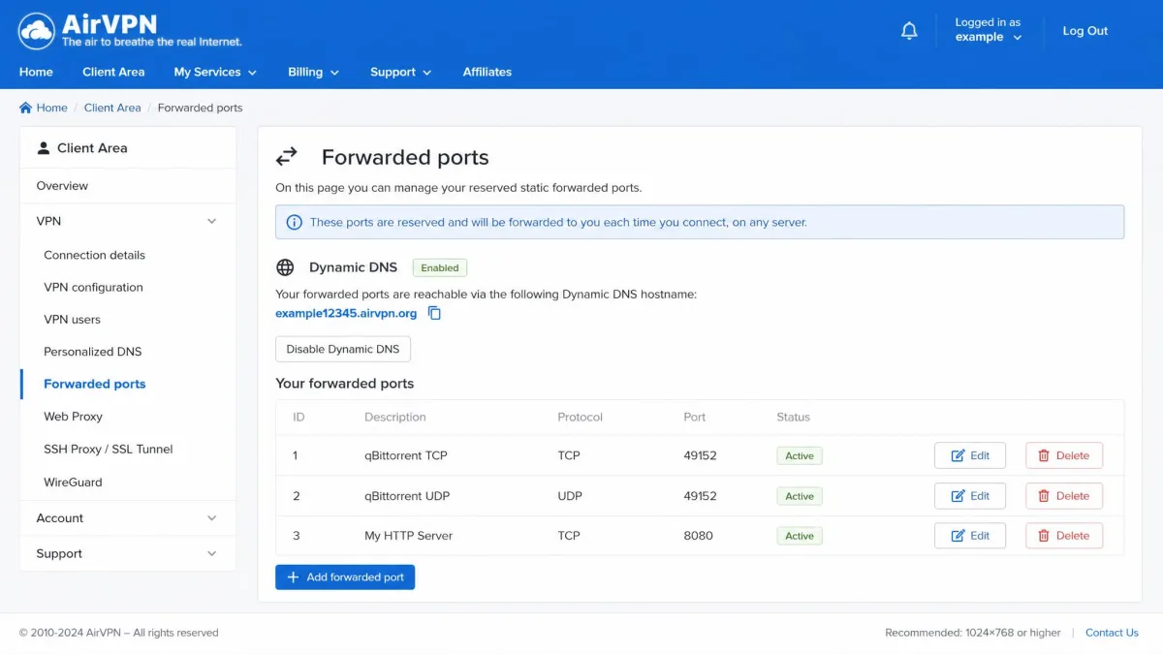Image resolution: width=1163 pixels, height=654 pixels.
Task: Click Active status of qBittorrent UDP
Action: click(800, 496)
